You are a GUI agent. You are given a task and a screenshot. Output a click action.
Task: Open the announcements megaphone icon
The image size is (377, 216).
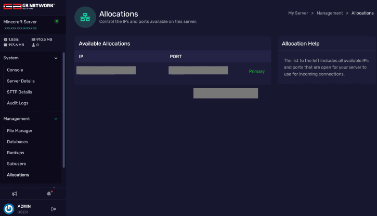point(15,194)
